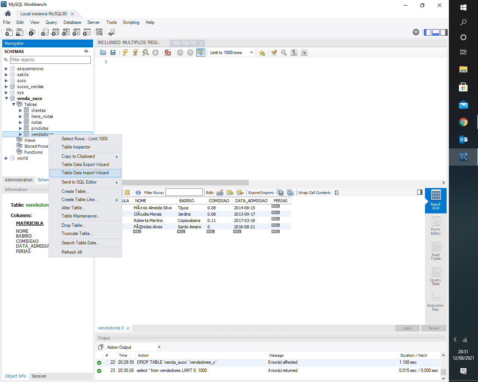Open Form Editor view
478x382 pixels.
[435, 226]
